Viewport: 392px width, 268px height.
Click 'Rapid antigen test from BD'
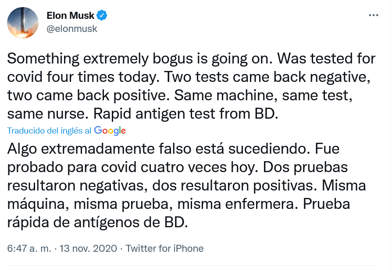185,114
